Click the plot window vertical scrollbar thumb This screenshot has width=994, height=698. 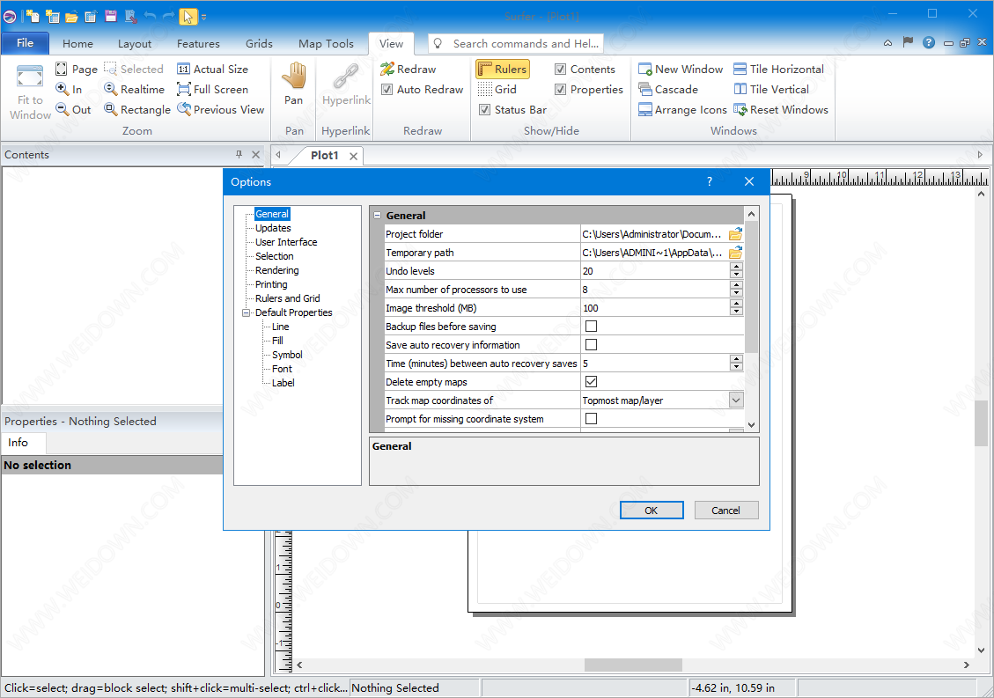pos(981,422)
